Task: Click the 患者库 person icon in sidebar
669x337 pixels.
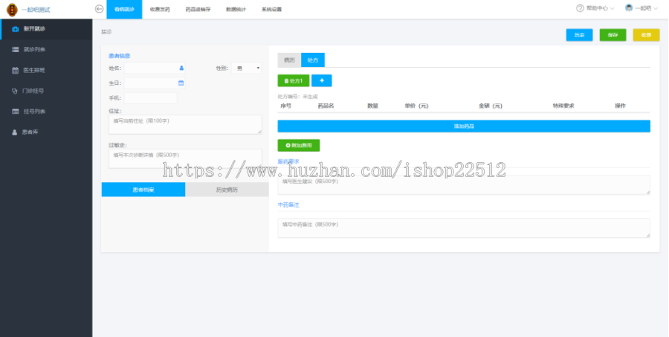Action: tap(16, 132)
